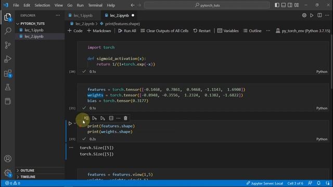This screenshot has width=333, height=187.
Task: Open More Actions in the cell toolbar
Action: tap(118, 118)
